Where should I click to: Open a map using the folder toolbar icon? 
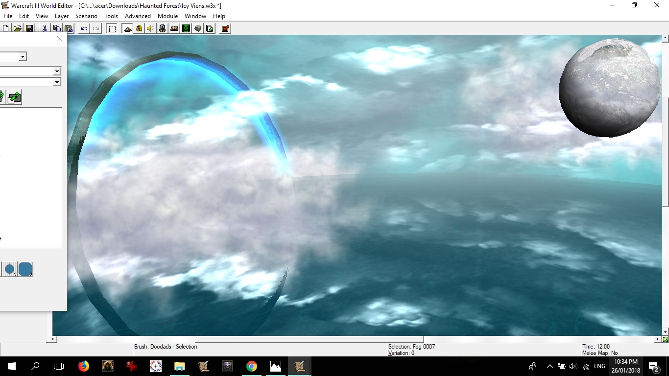(x=17, y=28)
